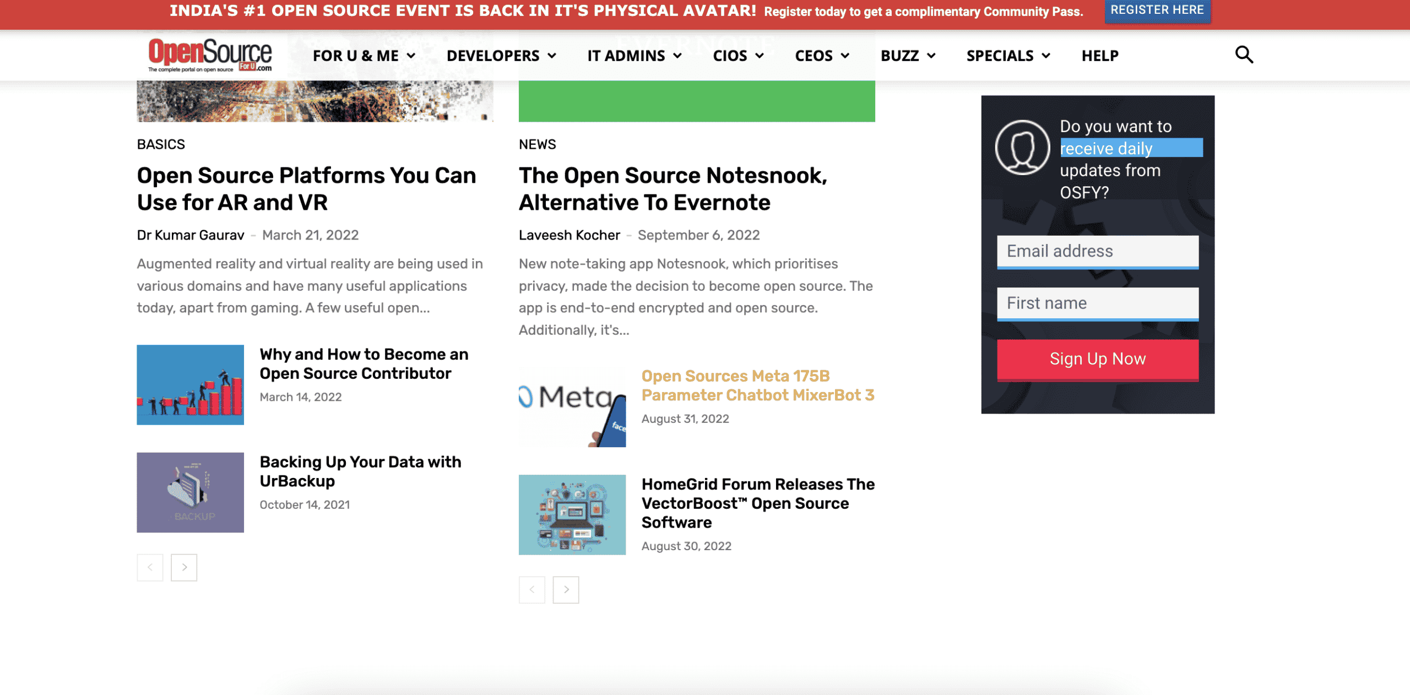
Task: Click the Meta logo thumbnail
Action: [572, 407]
